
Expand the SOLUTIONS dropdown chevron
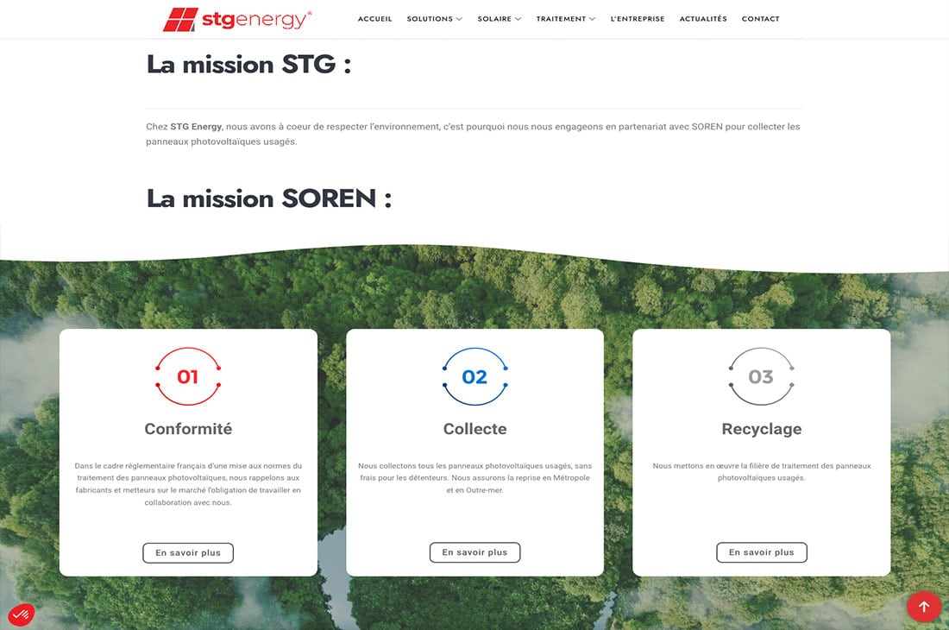[459, 19]
